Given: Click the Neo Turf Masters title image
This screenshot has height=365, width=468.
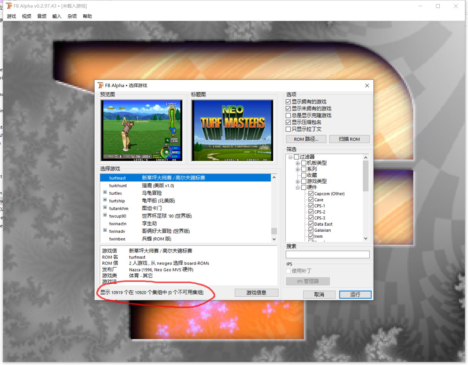Looking at the screenshot, I should pos(232,131).
